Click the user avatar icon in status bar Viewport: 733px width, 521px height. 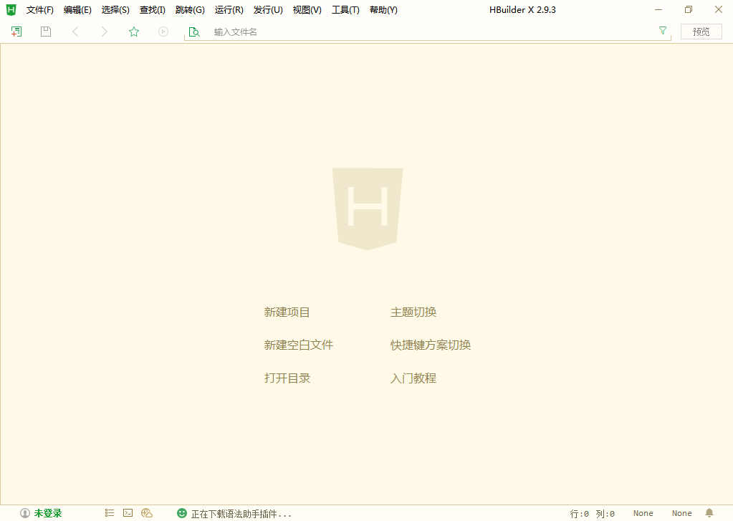coord(25,513)
